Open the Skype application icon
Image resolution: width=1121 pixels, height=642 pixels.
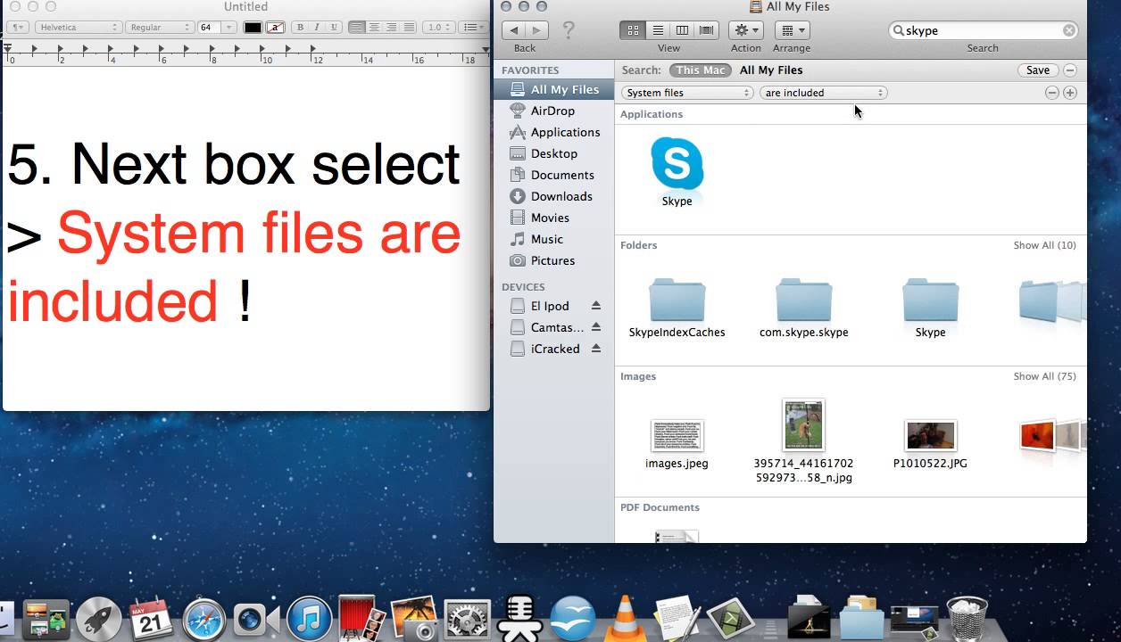[x=677, y=164]
